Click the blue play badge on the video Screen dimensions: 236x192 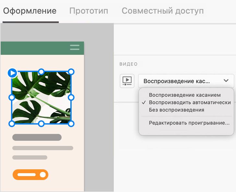coord(13,73)
